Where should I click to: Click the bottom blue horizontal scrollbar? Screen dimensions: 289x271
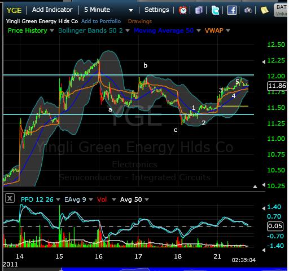(x=174, y=269)
